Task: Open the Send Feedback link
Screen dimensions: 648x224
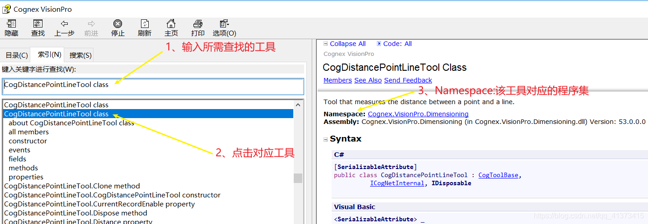Action: pos(408,80)
